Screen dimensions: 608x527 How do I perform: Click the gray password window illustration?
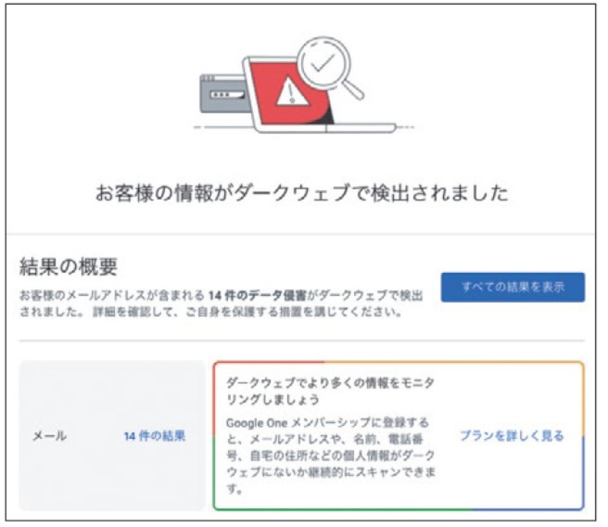tap(223, 94)
